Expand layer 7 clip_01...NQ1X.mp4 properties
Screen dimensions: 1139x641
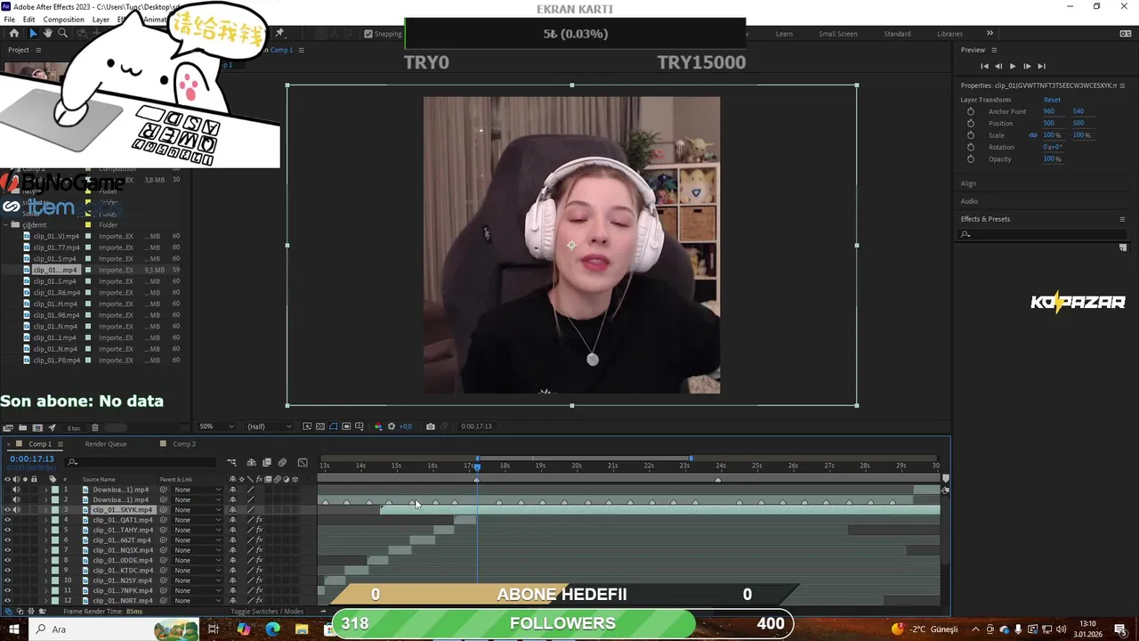[x=46, y=550]
